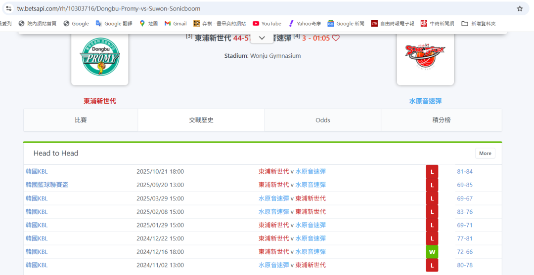534x275 pixels.
Task: Switch to the Odds tab
Action: point(322,120)
